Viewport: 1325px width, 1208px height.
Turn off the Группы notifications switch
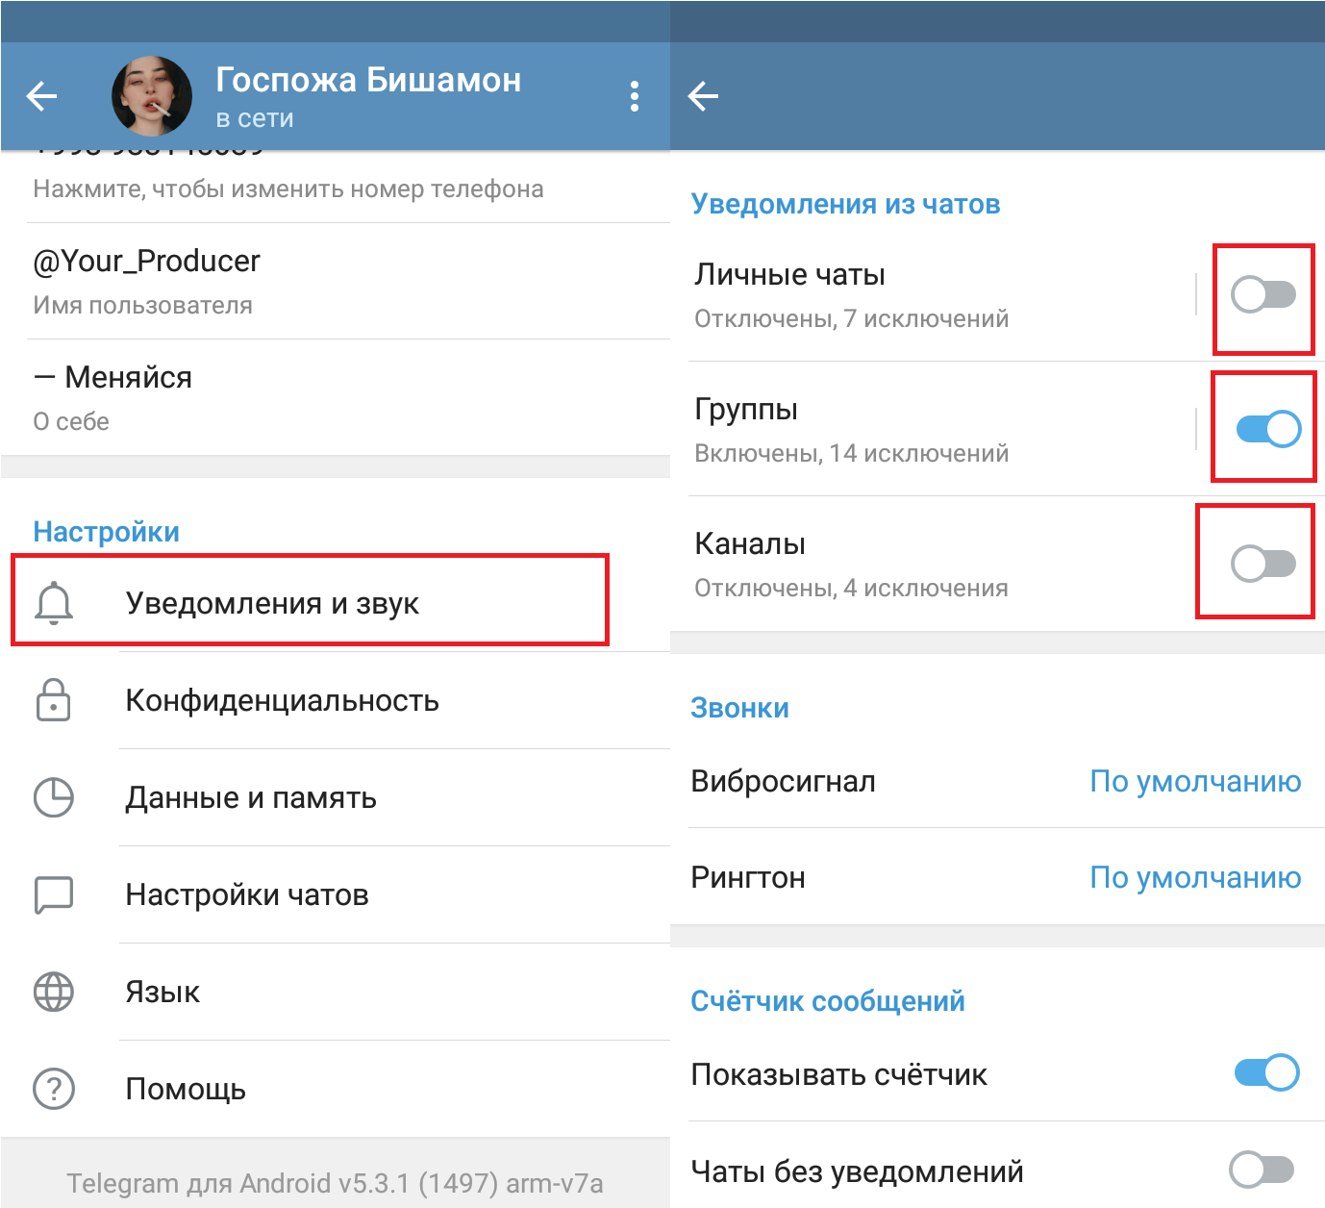pyautogui.click(x=1267, y=429)
